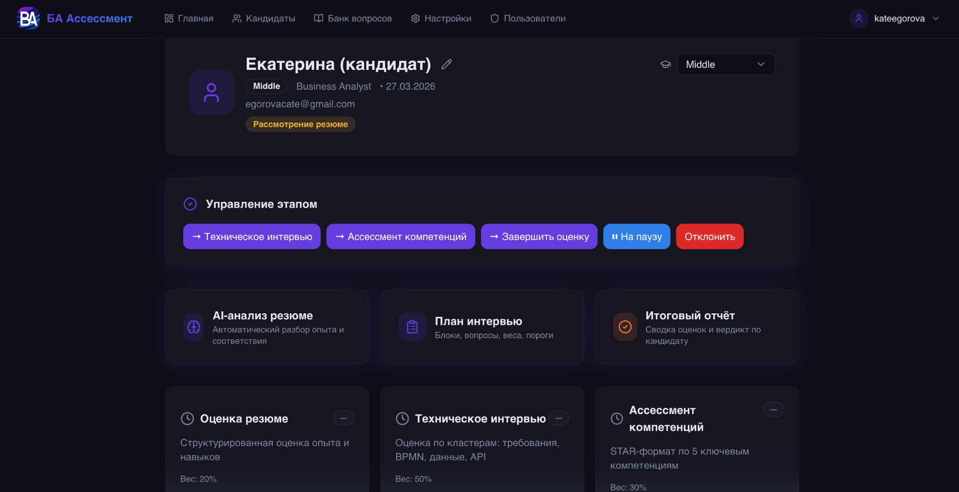The width and height of the screenshot is (959, 492).
Task: Click the email egorovacate@gmail.com
Action: pos(300,104)
